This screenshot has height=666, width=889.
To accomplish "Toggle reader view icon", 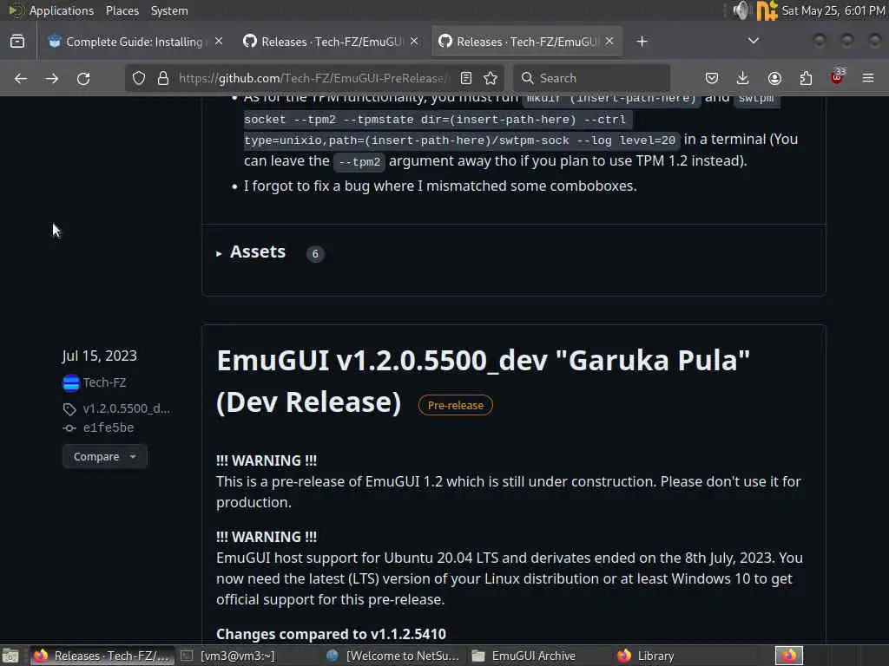I will pos(466,78).
